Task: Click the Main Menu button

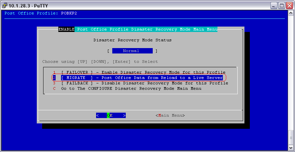Action: (x=170, y=115)
